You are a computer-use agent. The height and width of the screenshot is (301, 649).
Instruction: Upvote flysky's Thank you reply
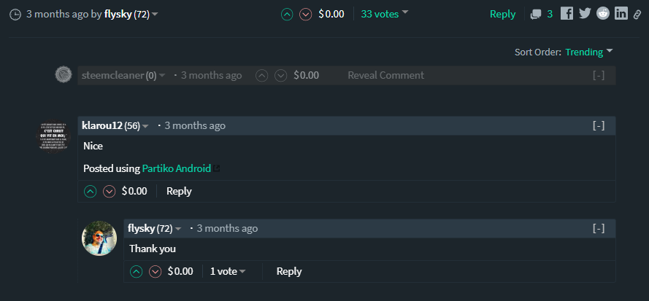[x=137, y=272]
